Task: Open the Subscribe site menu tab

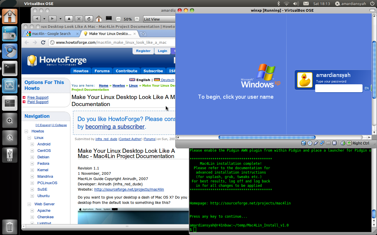Action: [x=153, y=71]
